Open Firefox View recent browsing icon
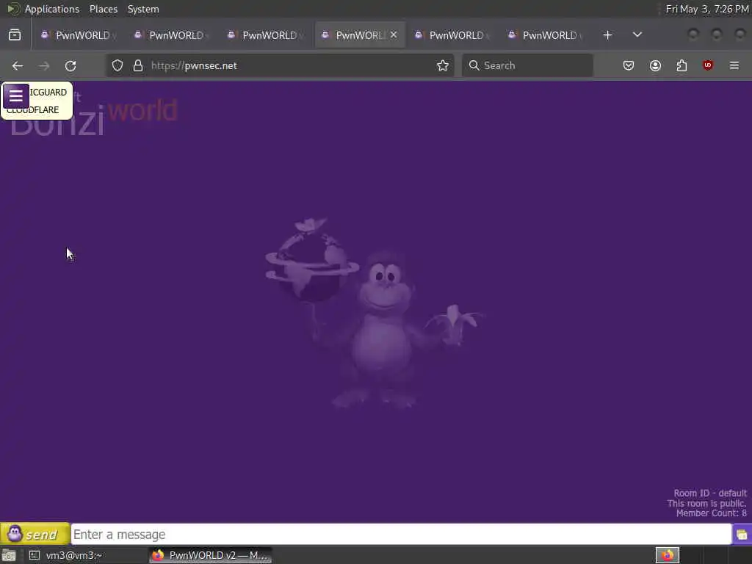752x564 pixels. pyautogui.click(x=15, y=35)
